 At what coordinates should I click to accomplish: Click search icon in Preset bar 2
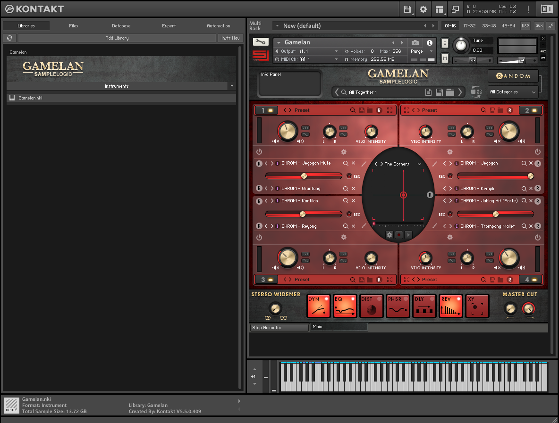(x=483, y=110)
